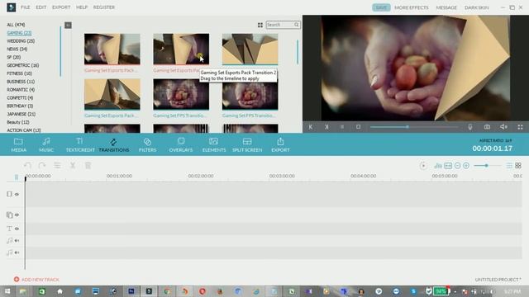Select first Gaming Set Esports Pack thumbnail
Viewport: 529px width, 297px height.
click(112, 49)
